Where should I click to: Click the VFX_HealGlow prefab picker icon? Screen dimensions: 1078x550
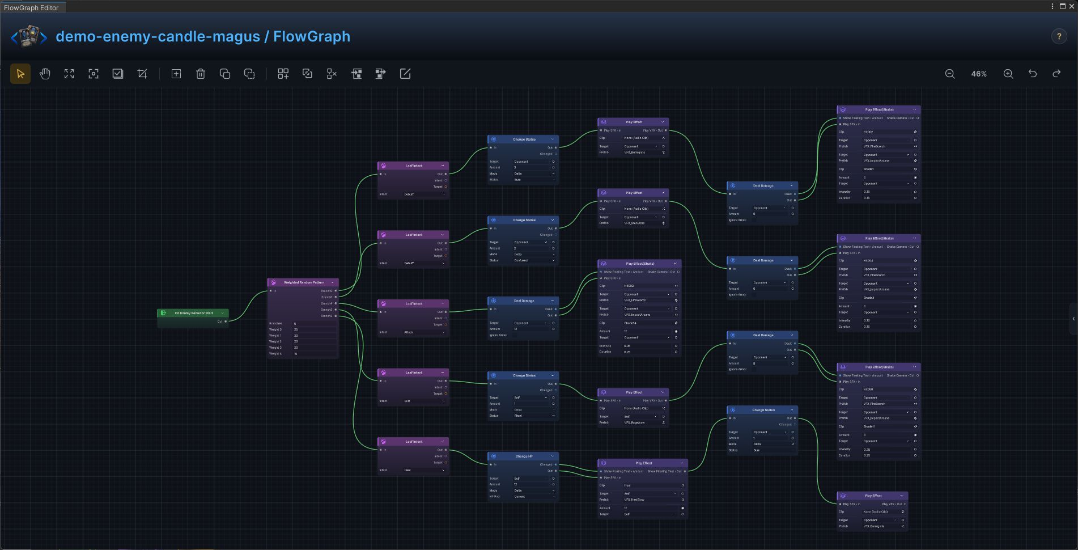682,500
